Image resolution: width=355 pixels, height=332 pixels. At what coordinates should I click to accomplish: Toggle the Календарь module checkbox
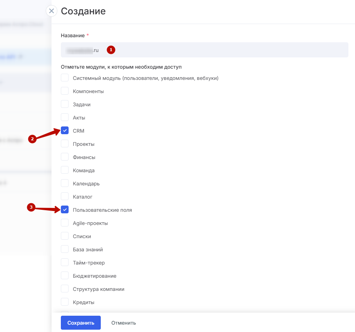(x=65, y=183)
